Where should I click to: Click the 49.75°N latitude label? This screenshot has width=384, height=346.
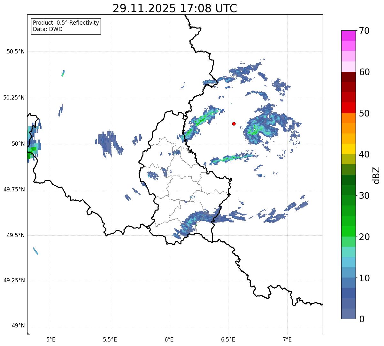[x=14, y=189]
